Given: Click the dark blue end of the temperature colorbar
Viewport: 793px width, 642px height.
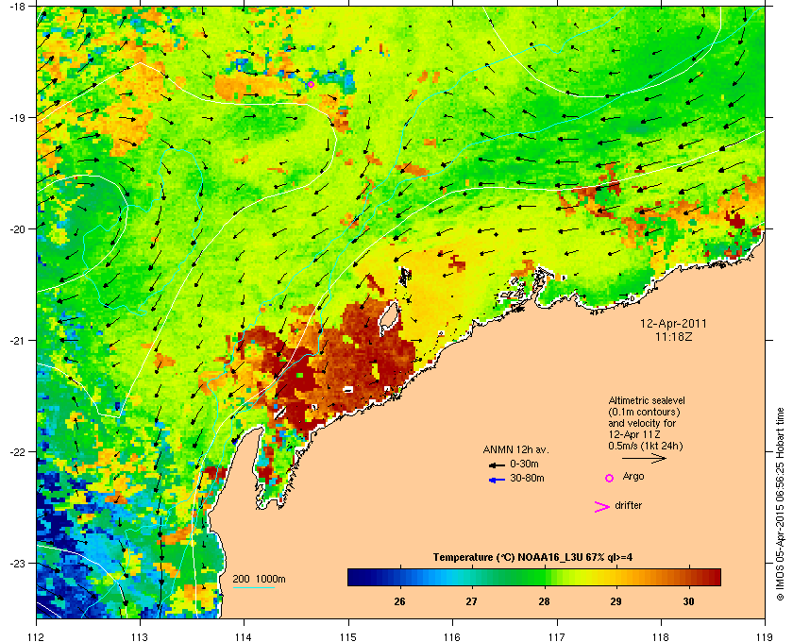Looking at the screenshot, I should [355, 577].
